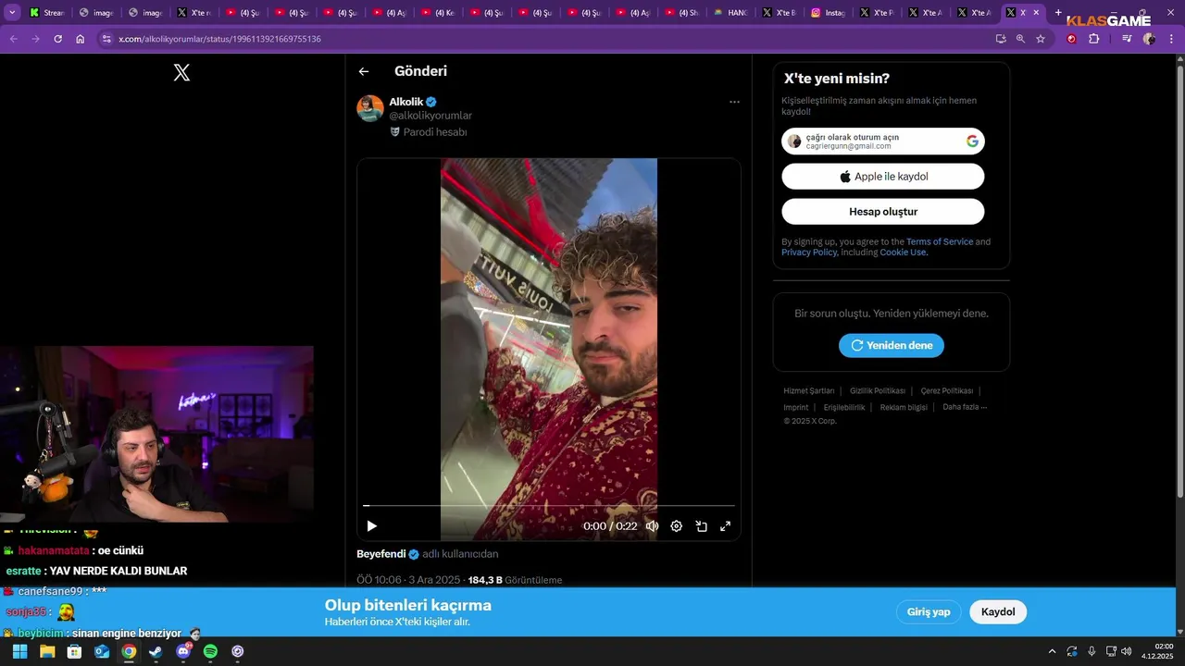Open the zoom magnifier in the address bar
The width and height of the screenshot is (1185, 666).
coord(1020,39)
